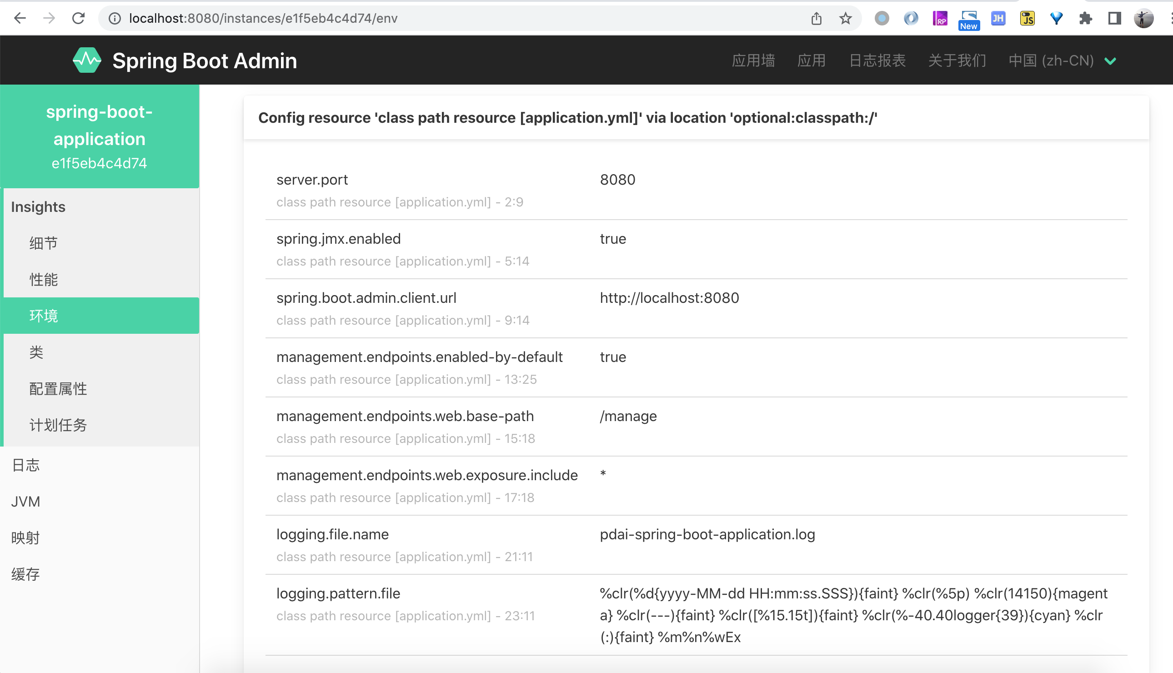
Task: Click the browser forward arrow
Action: 49,18
